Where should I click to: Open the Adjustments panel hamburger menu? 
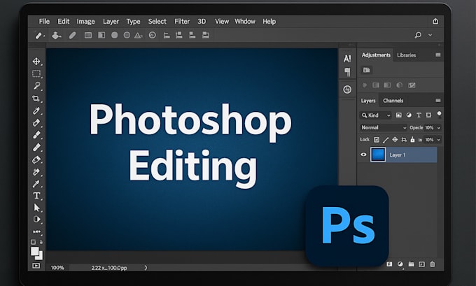tap(438, 55)
